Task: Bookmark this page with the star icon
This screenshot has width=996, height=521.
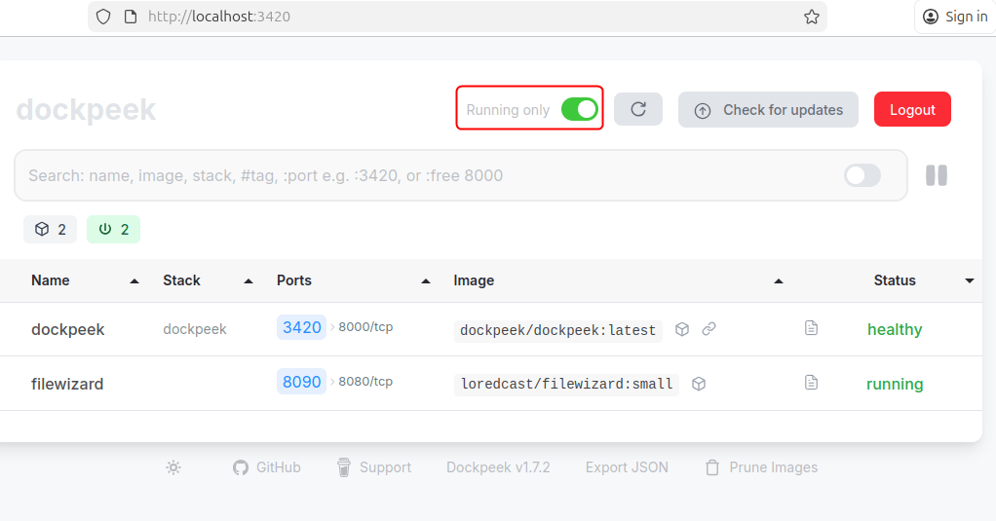Action: coord(811,17)
